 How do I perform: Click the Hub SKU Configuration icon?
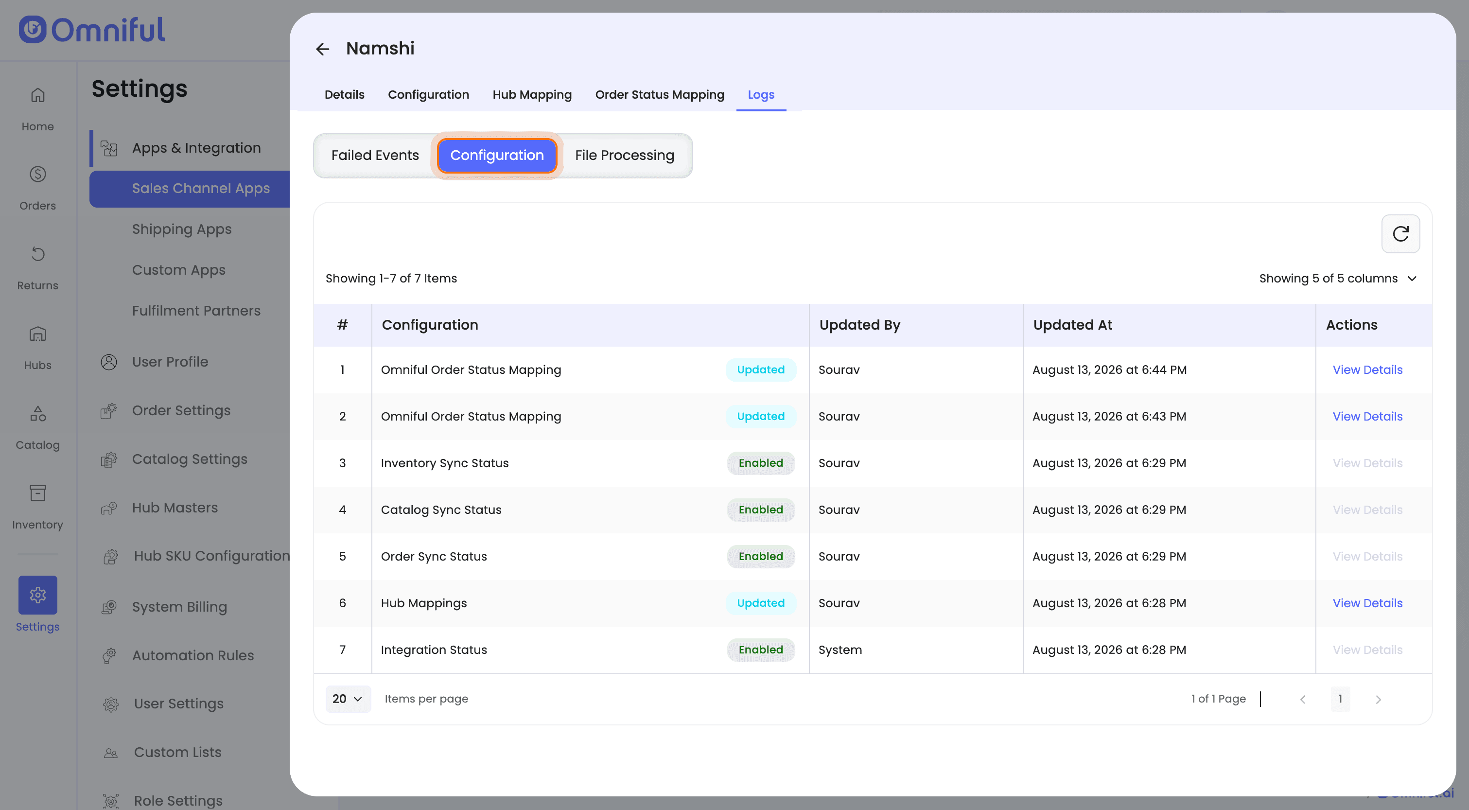(x=111, y=556)
